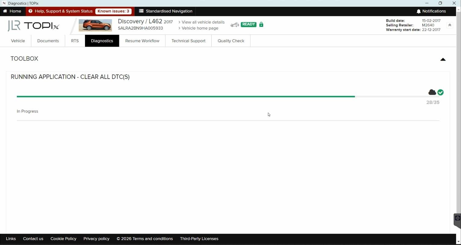Open the Discovery vehicle thumbnail image
This screenshot has width=461, height=245.
tap(95, 25)
